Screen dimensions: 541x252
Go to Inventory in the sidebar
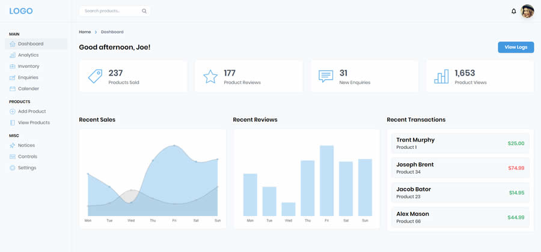pos(28,67)
